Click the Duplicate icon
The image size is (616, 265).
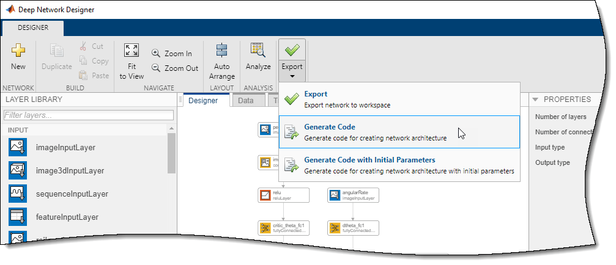point(56,51)
